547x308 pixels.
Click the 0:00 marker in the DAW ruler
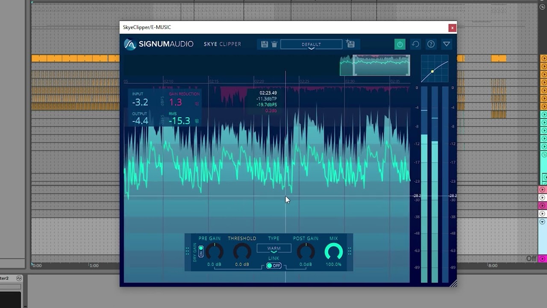[37, 266]
